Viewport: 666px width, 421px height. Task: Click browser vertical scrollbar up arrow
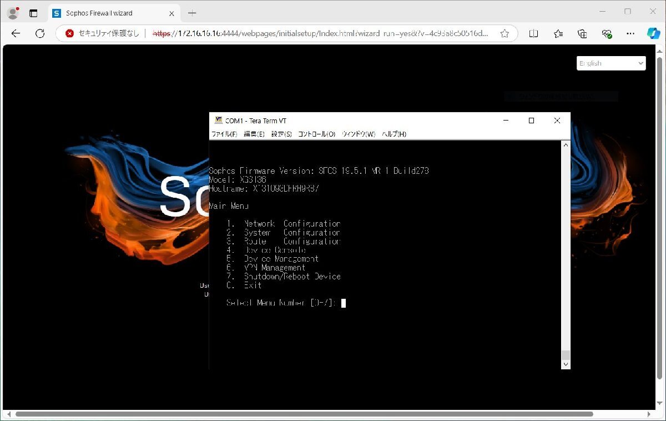click(660, 52)
